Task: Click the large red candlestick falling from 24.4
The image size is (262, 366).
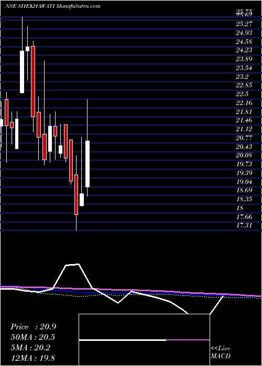Action: click(33, 82)
